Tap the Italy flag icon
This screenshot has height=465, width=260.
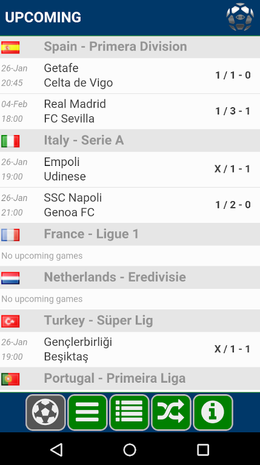[10, 141]
